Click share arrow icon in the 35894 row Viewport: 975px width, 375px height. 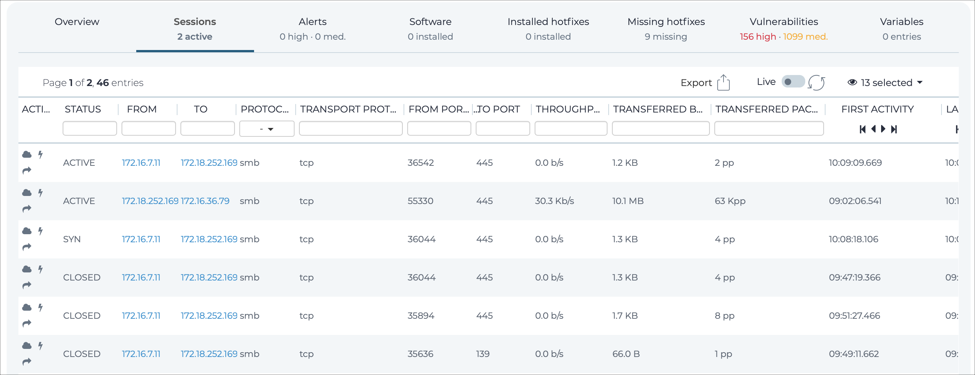[27, 324]
